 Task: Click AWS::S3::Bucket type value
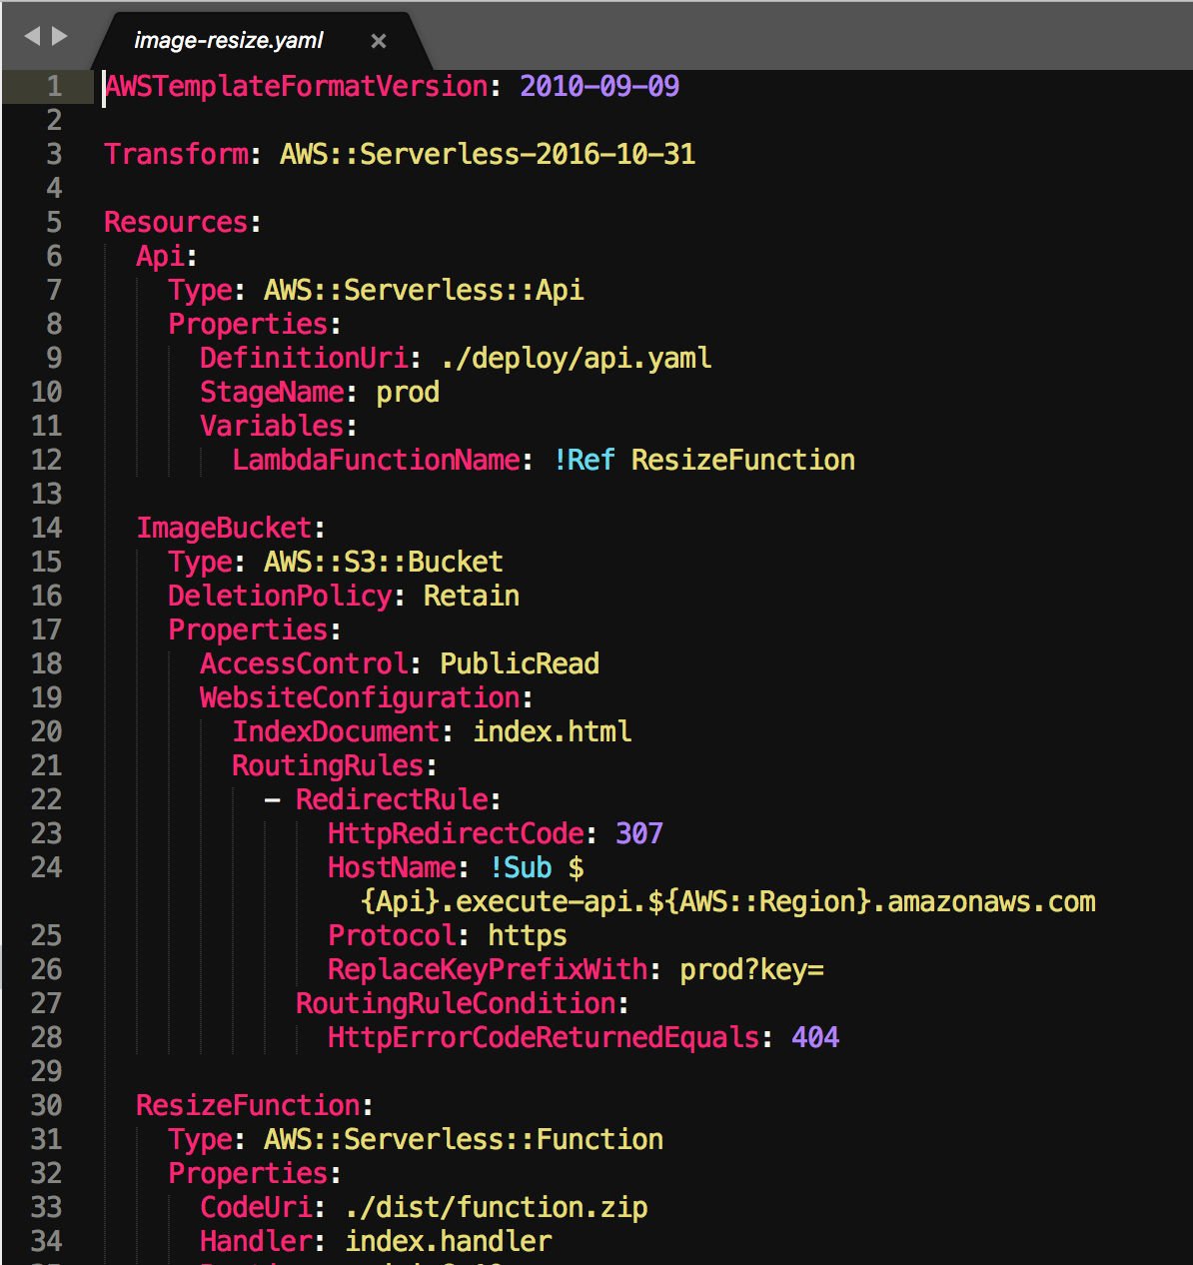[x=384, y=562]
